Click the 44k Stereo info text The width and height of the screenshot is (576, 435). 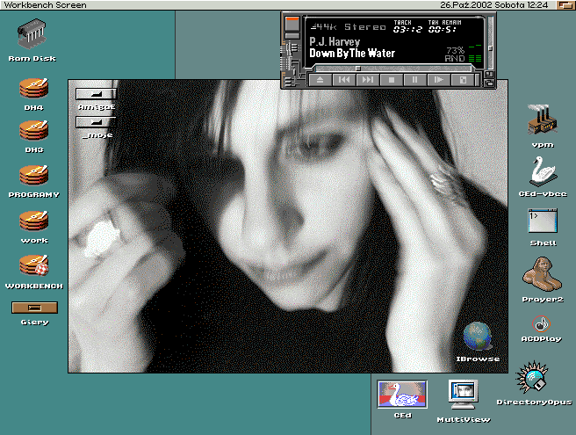click(x=348, y=27)
